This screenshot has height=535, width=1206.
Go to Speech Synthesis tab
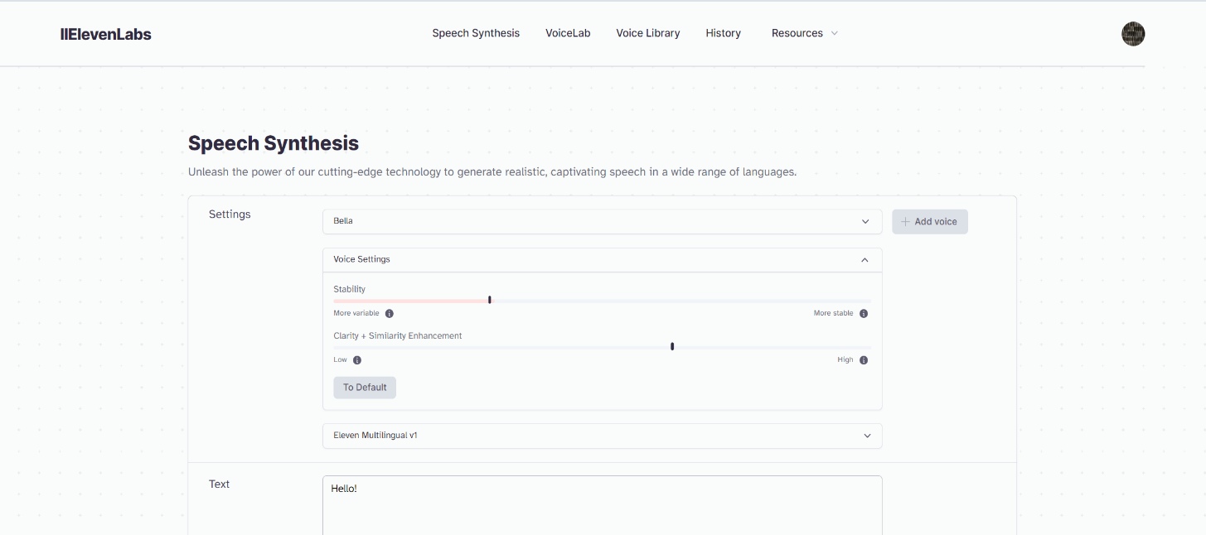click(476, 33)
